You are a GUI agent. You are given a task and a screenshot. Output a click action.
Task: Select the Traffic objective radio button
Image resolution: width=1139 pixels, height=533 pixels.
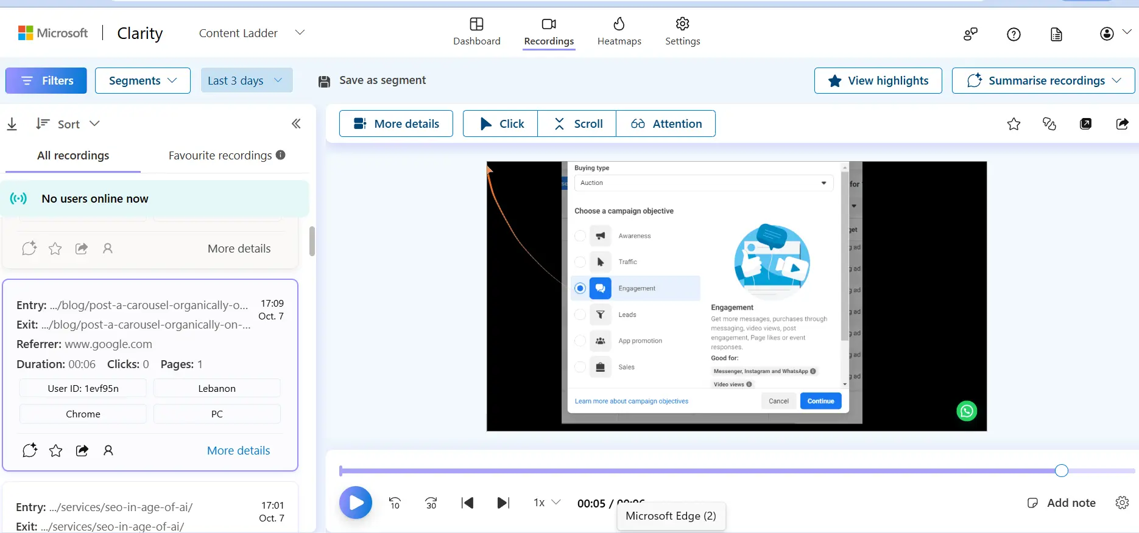tap(580, 262)
